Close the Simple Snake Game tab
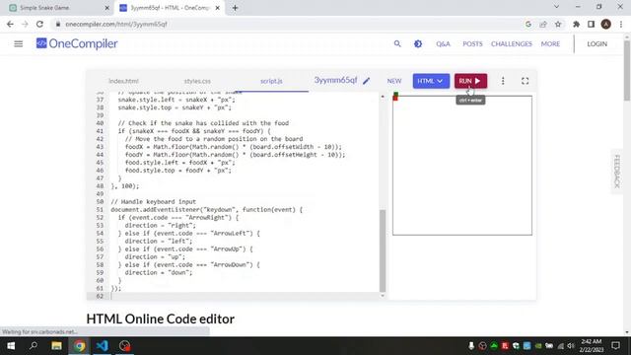The width and height of the screenshot is (631, 355). pyautogui.click(x=107, y=8)
